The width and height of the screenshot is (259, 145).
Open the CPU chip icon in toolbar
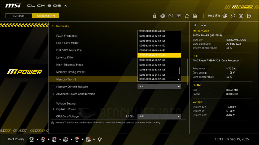[163, 16]
